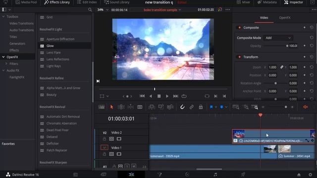Reset the Composite section
This screenshot has height=178, width=317.
click(312, 28)
